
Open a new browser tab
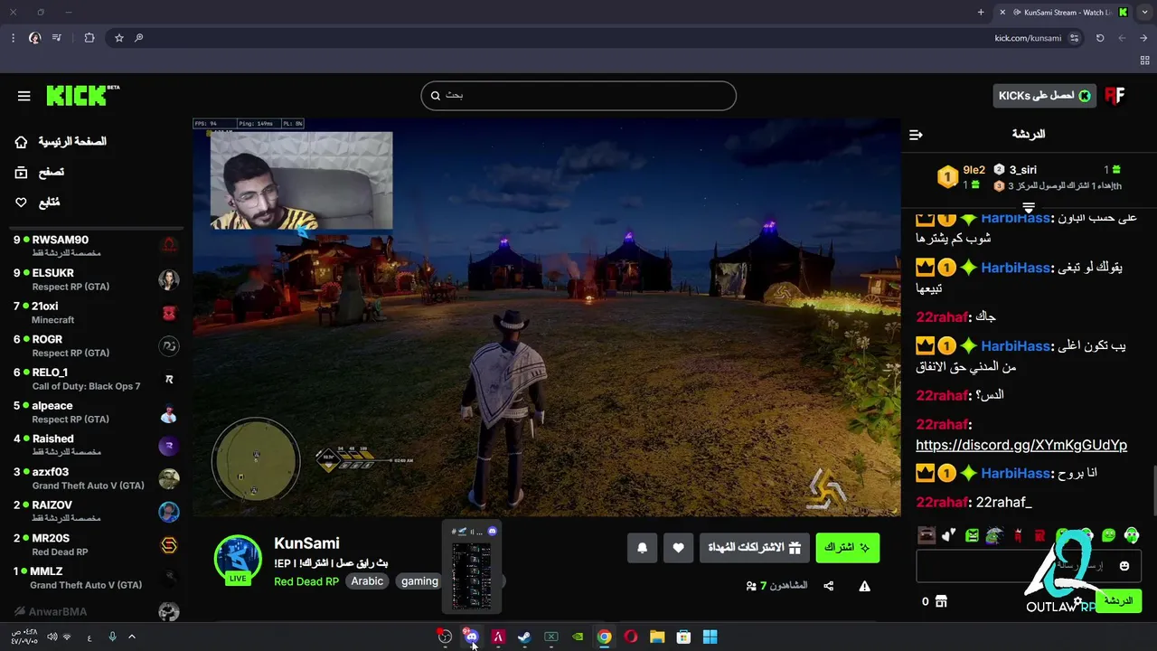click(981, 12)
